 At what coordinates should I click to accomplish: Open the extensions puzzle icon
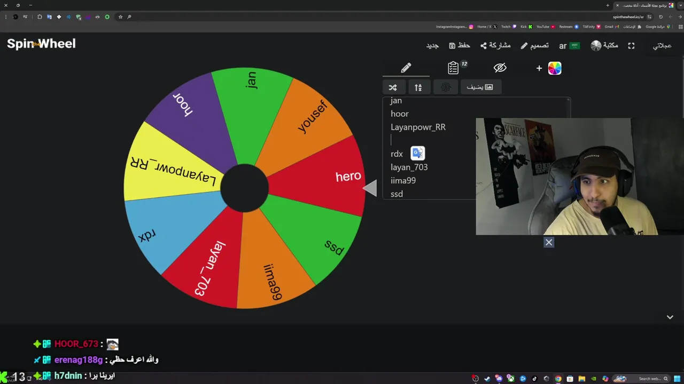40,17
